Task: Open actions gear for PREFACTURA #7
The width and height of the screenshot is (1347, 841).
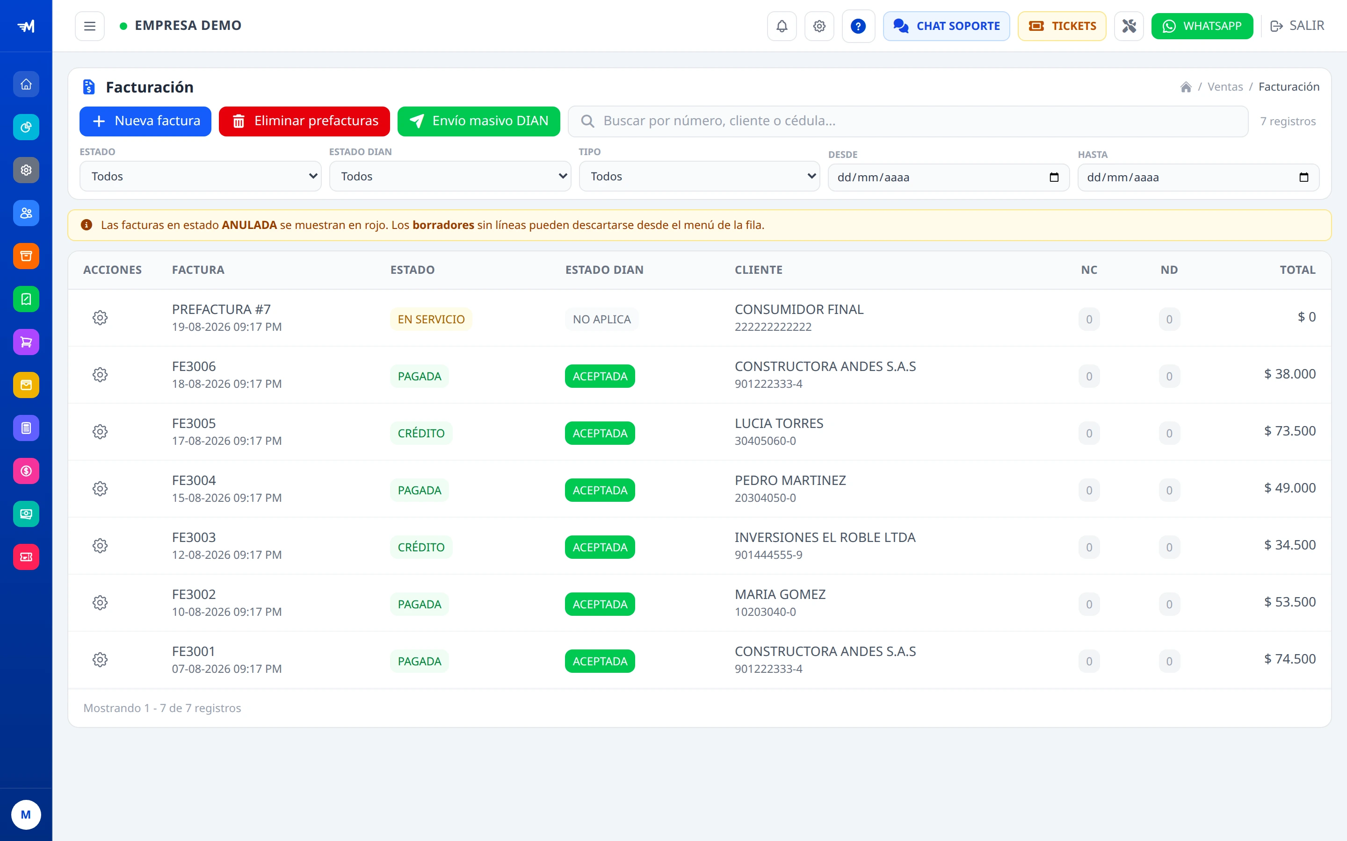Action: click(100, 318)
